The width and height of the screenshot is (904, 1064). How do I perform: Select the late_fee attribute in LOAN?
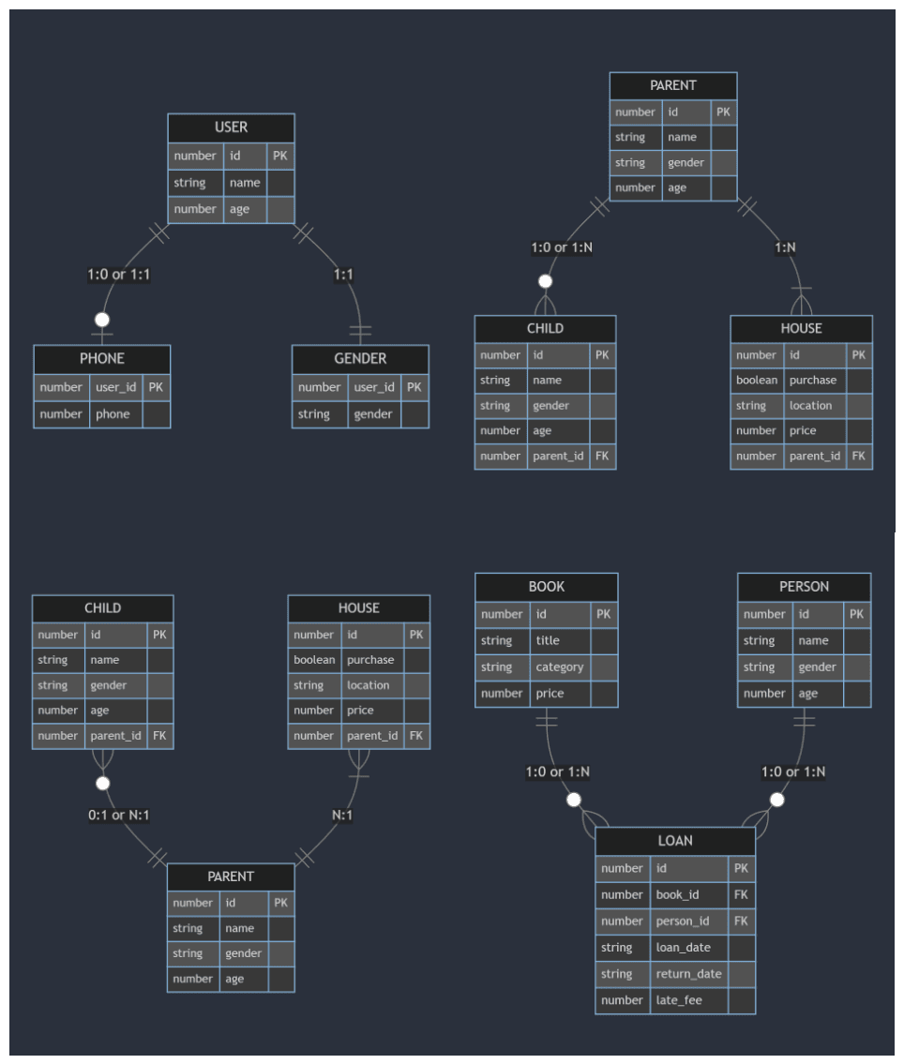(679, 1000)
